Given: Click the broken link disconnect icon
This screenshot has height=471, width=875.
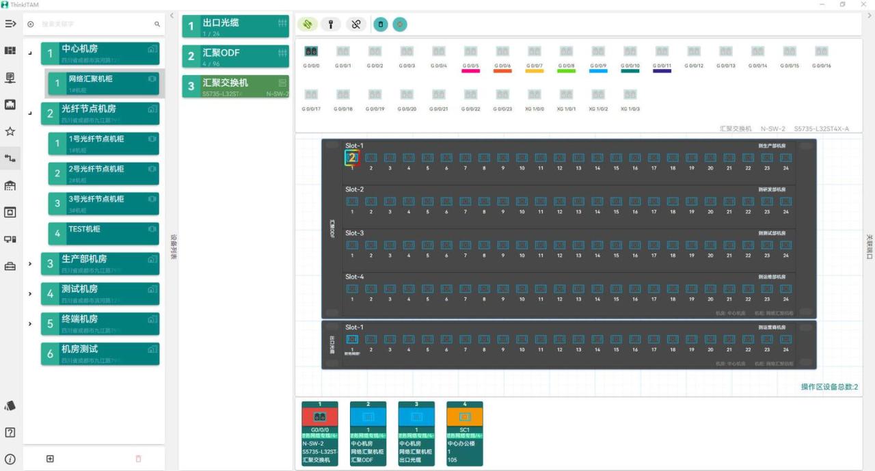Looking at the screenshot, I should (355, 25).
